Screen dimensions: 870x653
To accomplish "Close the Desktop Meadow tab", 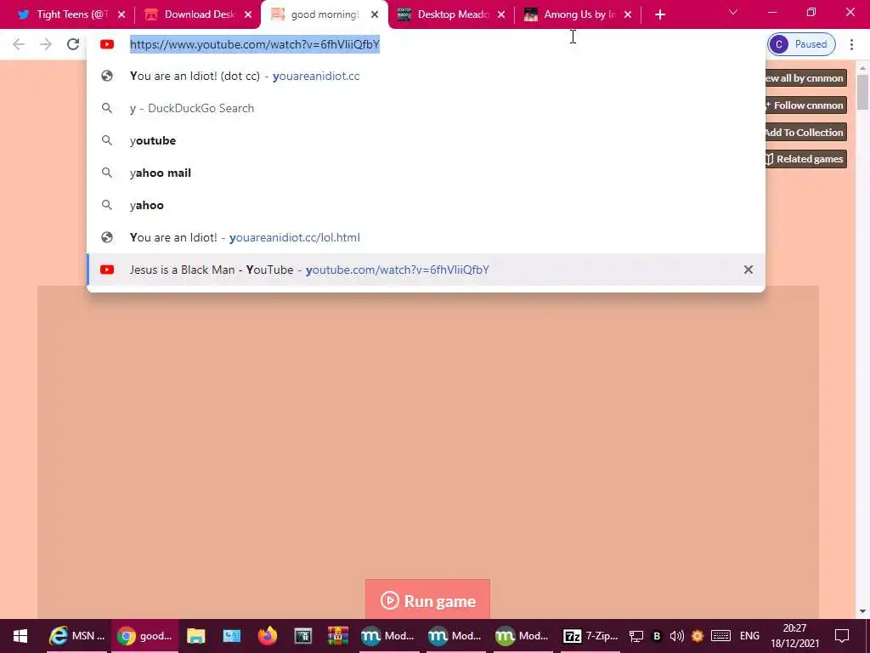I will coord(501,14).
